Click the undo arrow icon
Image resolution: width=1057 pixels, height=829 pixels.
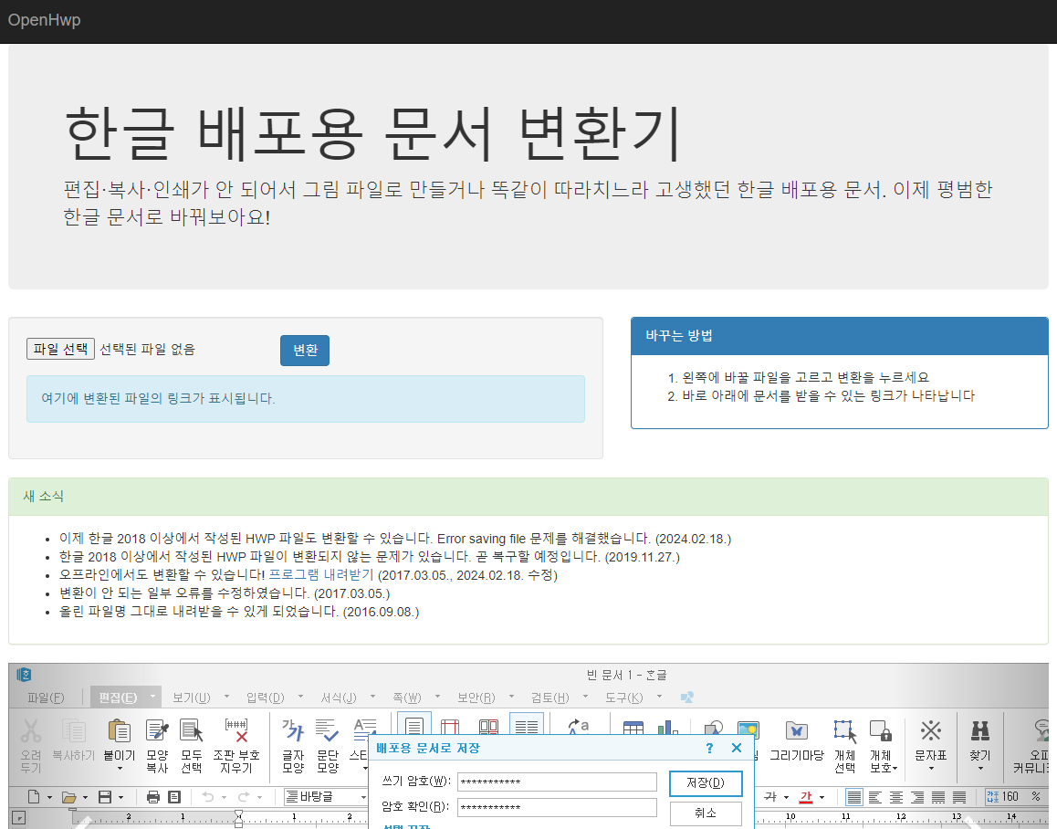[x=208, y=797]
